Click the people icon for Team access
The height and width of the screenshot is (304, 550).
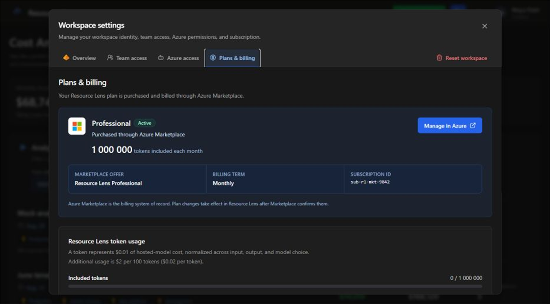pyautogui.click(x=110, y=58)
